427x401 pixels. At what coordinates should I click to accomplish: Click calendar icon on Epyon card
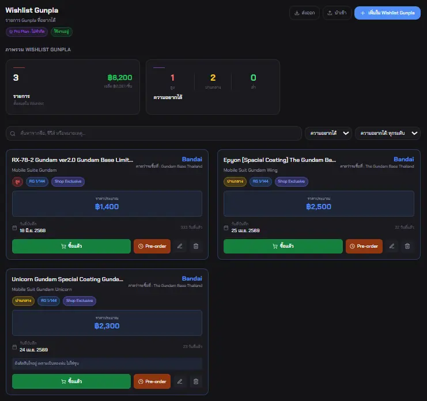click(x=226, y=228)
